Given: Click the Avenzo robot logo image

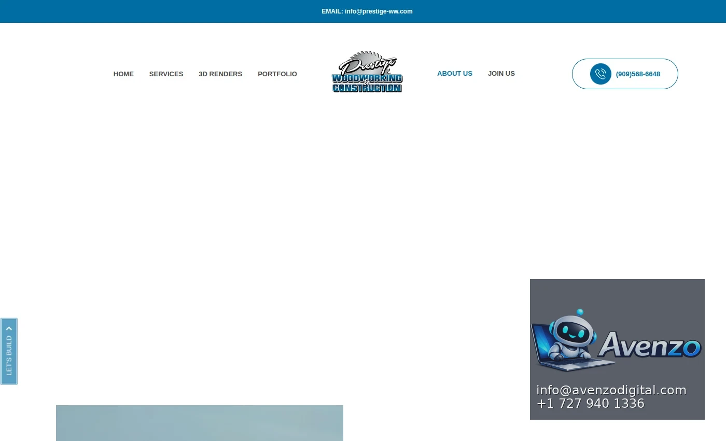Looking at the screenshot, I should click(617, 340).
